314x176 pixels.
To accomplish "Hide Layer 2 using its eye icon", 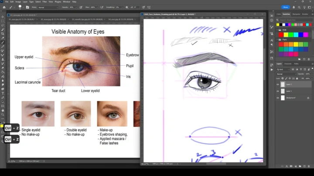I will pos(278,85).
